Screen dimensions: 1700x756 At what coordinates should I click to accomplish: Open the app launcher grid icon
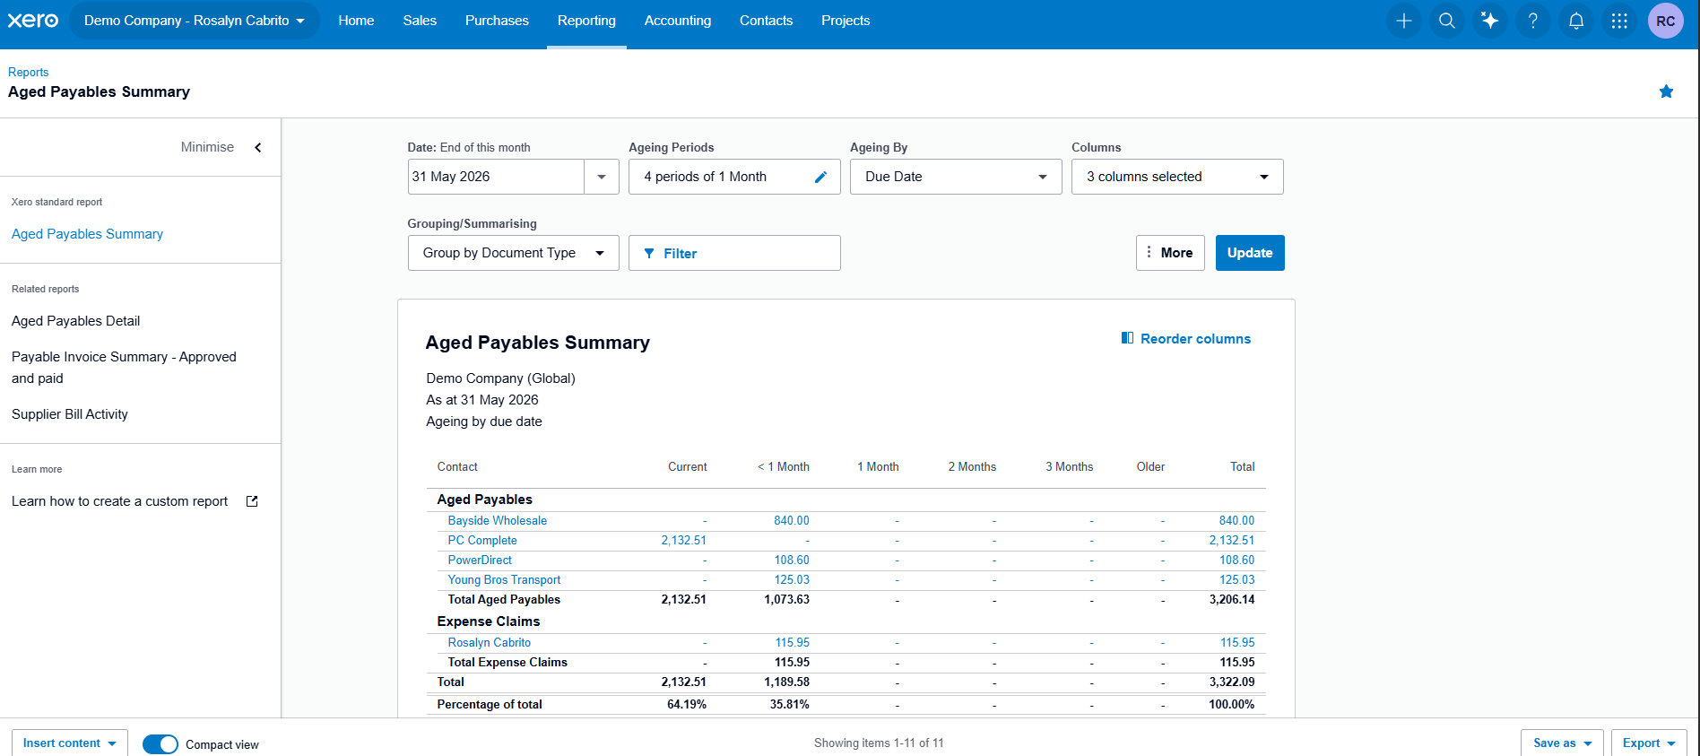tap(1619, 21)
